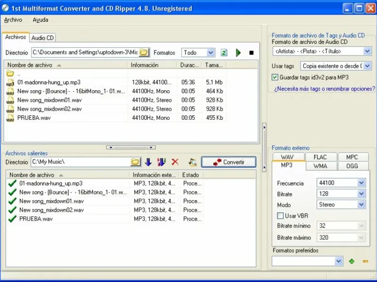This screenshot has height=282, width=377.
Task: Click the Convertir button
Action: coord(229,162)
